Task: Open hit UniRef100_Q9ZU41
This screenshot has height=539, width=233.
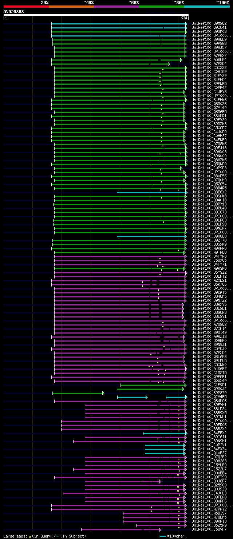Action: 209,28
